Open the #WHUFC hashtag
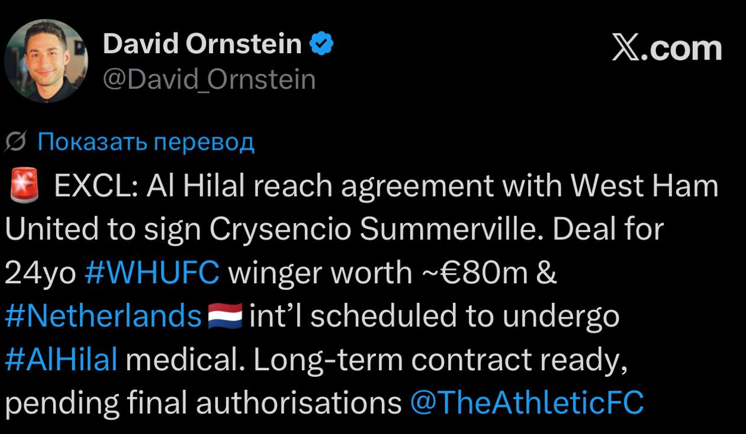The width and height of the screenshot is (746, 434). 153,273
